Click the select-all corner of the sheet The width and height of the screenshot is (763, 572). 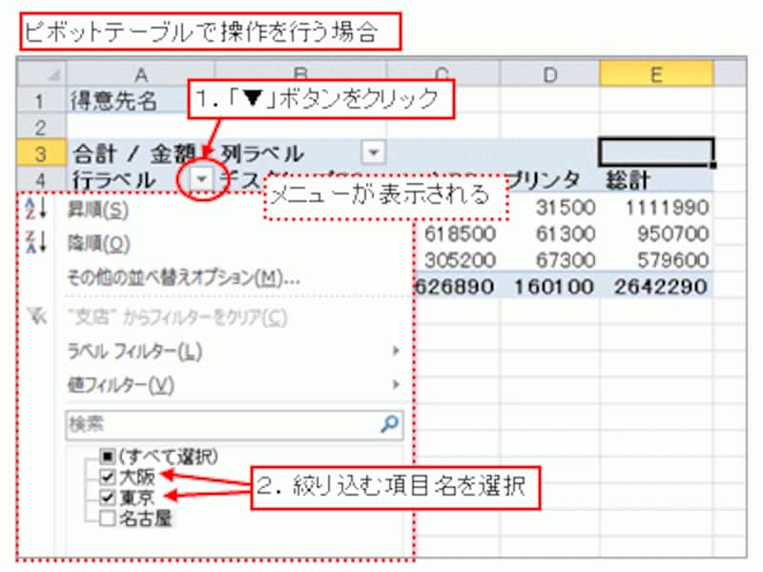(x=41, y=73)
